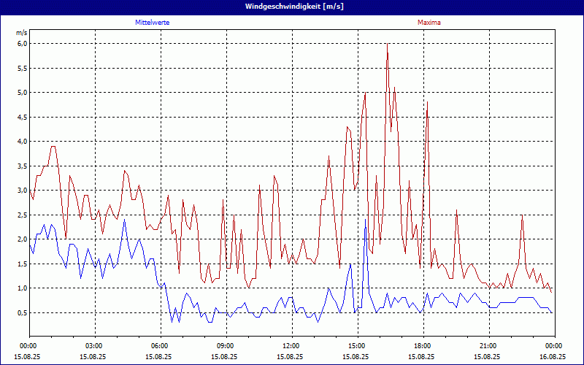The image size is (584, 365).
Task: Click the 21:00 time axis label
Action: click(x=488, y=346)
